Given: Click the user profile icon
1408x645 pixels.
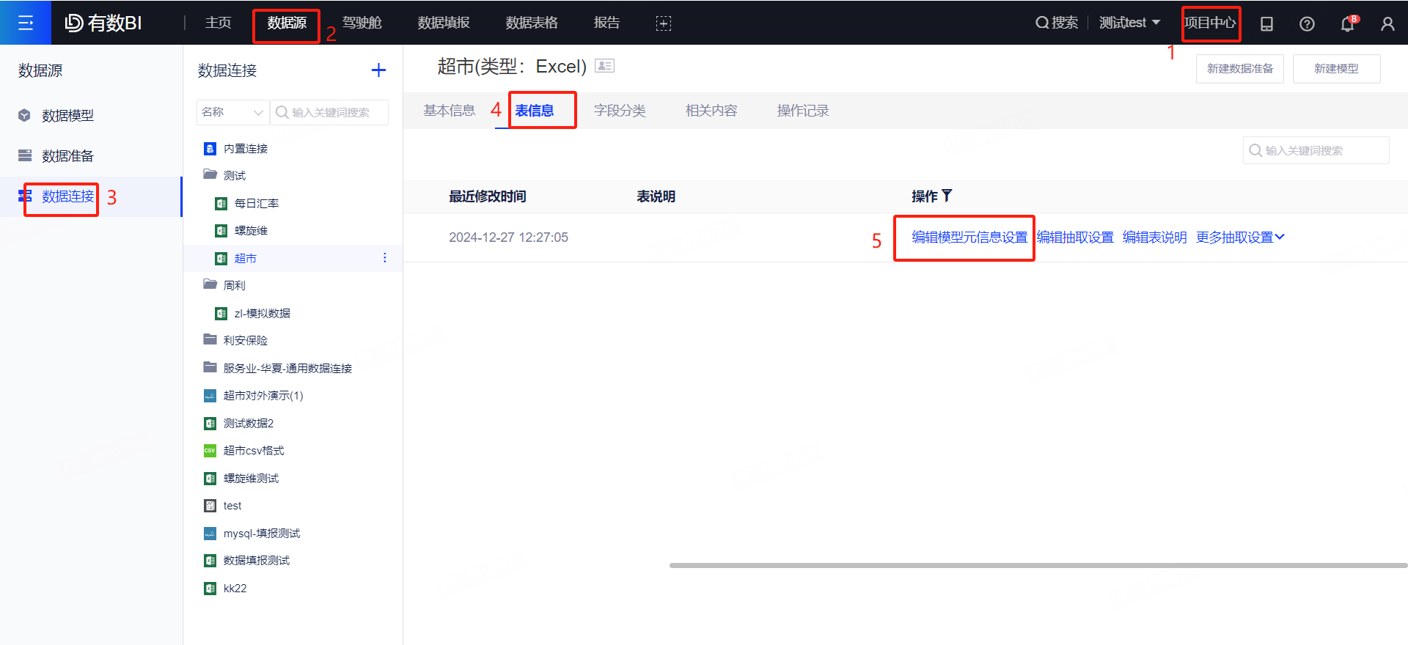Looking at the screenshot, I should tap(1387, 23).
